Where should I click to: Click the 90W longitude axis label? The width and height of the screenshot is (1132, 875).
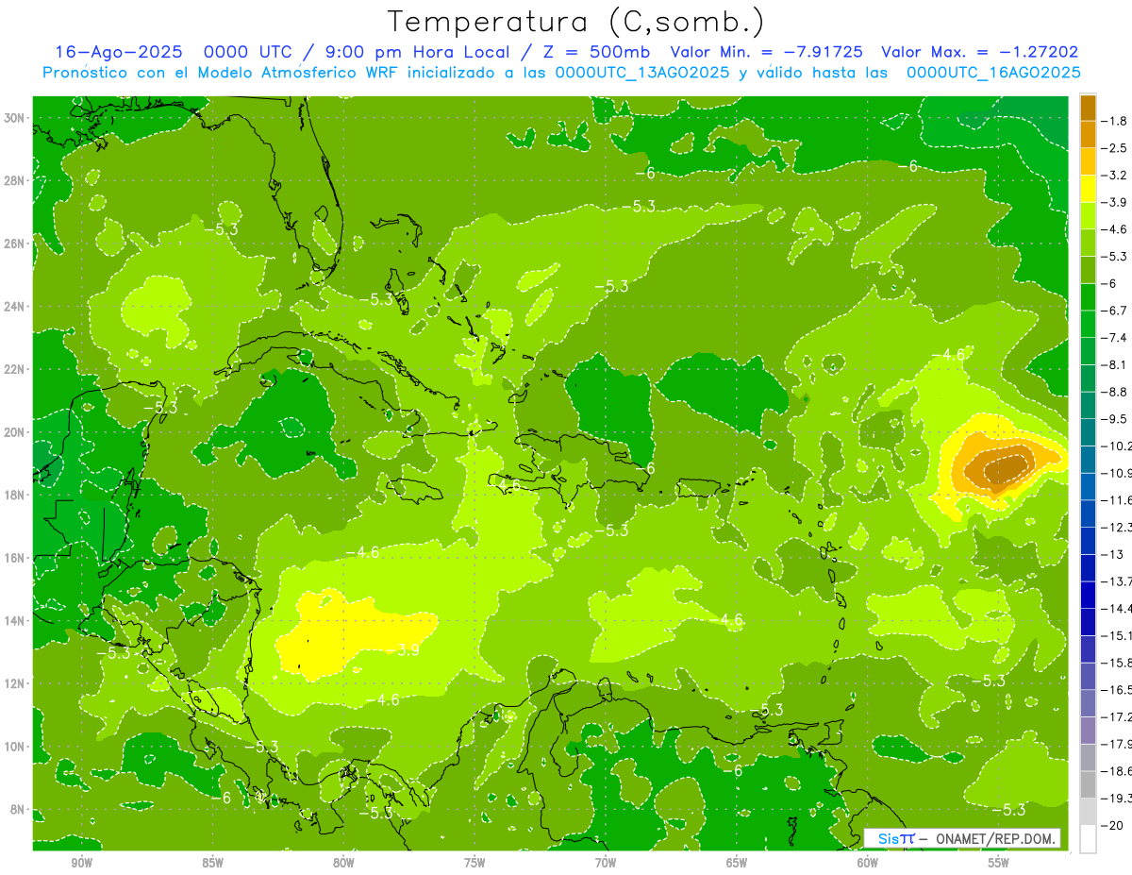point(82,863)
